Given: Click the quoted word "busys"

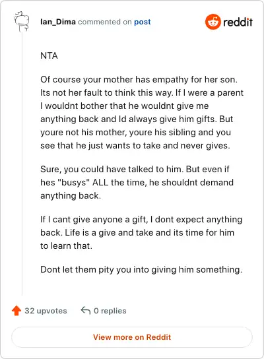Looking at the screenshot, I should [73, 183].
